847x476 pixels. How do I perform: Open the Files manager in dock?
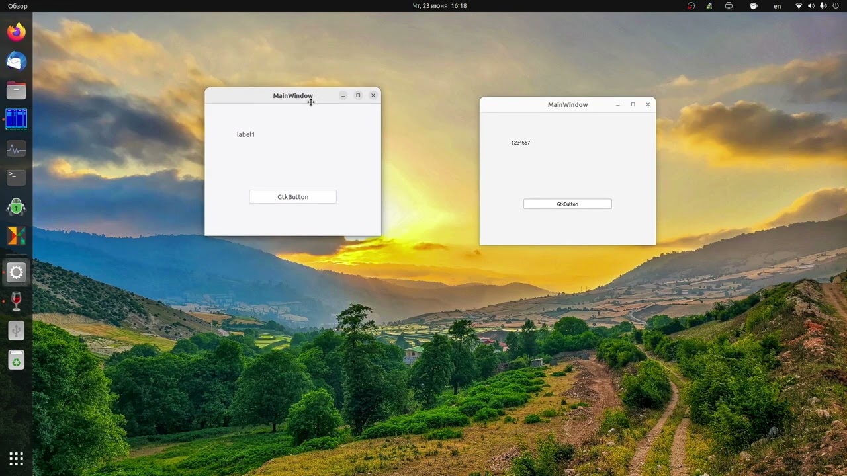pos(16,91)
